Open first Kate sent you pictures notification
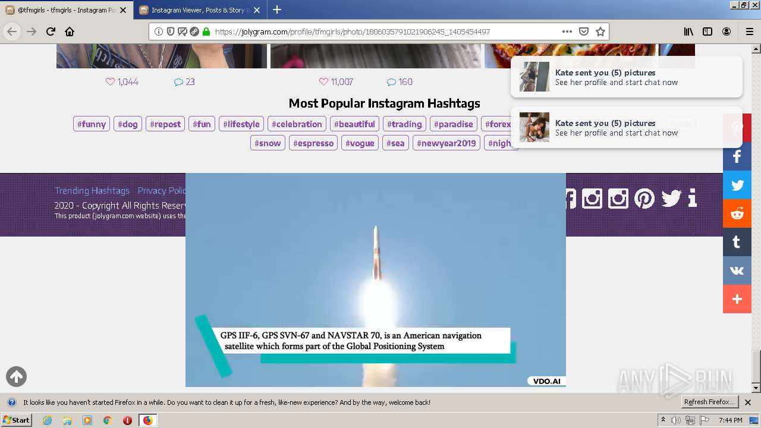The image size is (761, 428). click(x=627, y=77)
